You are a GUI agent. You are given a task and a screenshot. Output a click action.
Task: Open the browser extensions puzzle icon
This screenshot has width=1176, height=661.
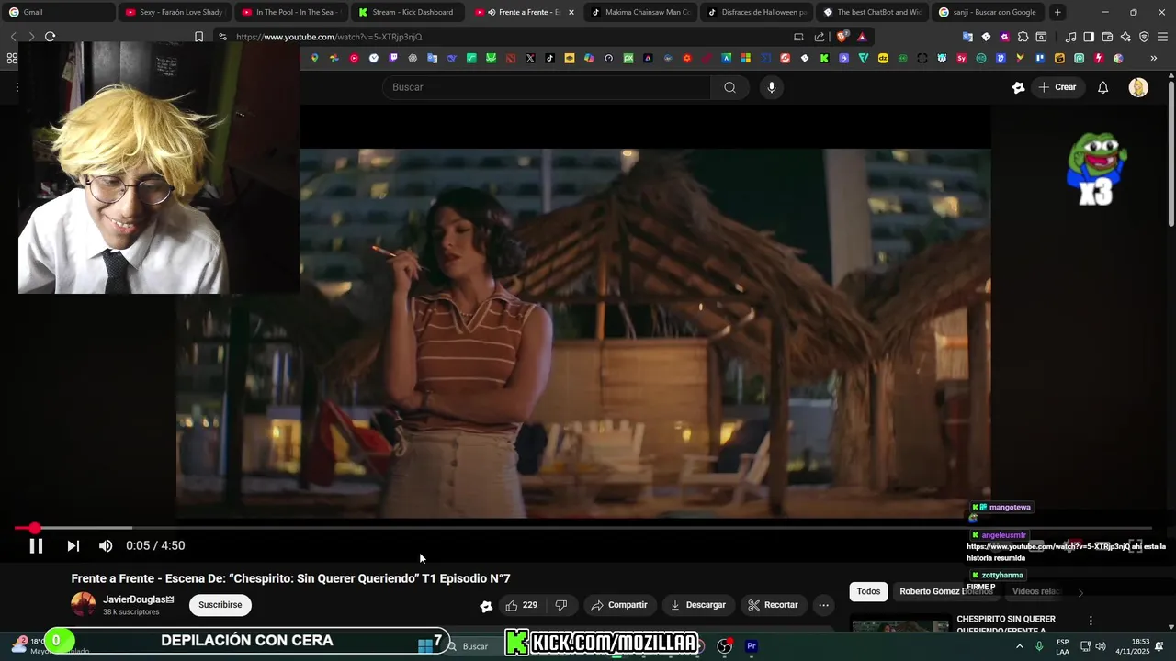1023,37
